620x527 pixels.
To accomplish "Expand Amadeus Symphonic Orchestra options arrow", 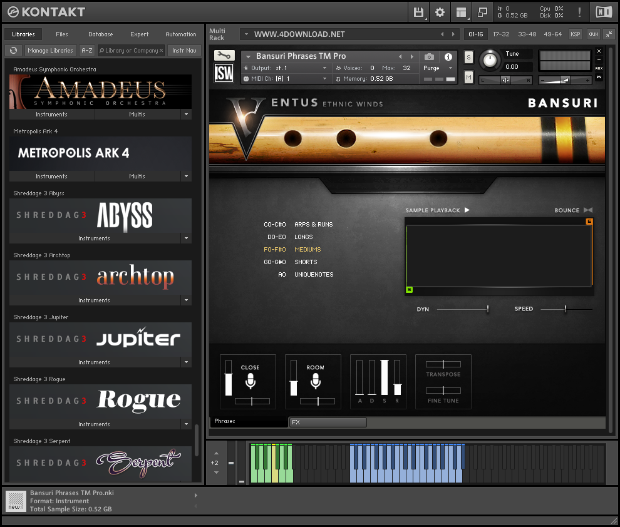I will [186, 114].
